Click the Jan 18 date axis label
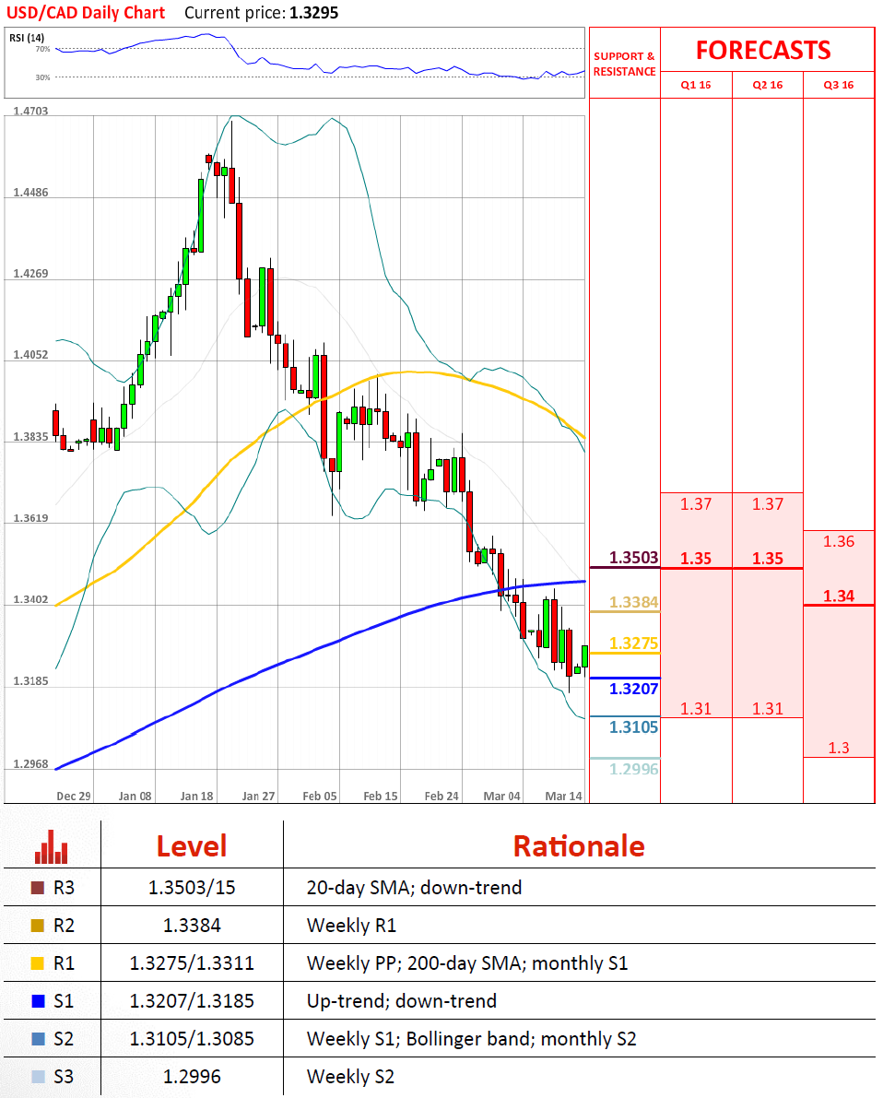This screenshot has width=883, height=1098. [x=196, y=797]
